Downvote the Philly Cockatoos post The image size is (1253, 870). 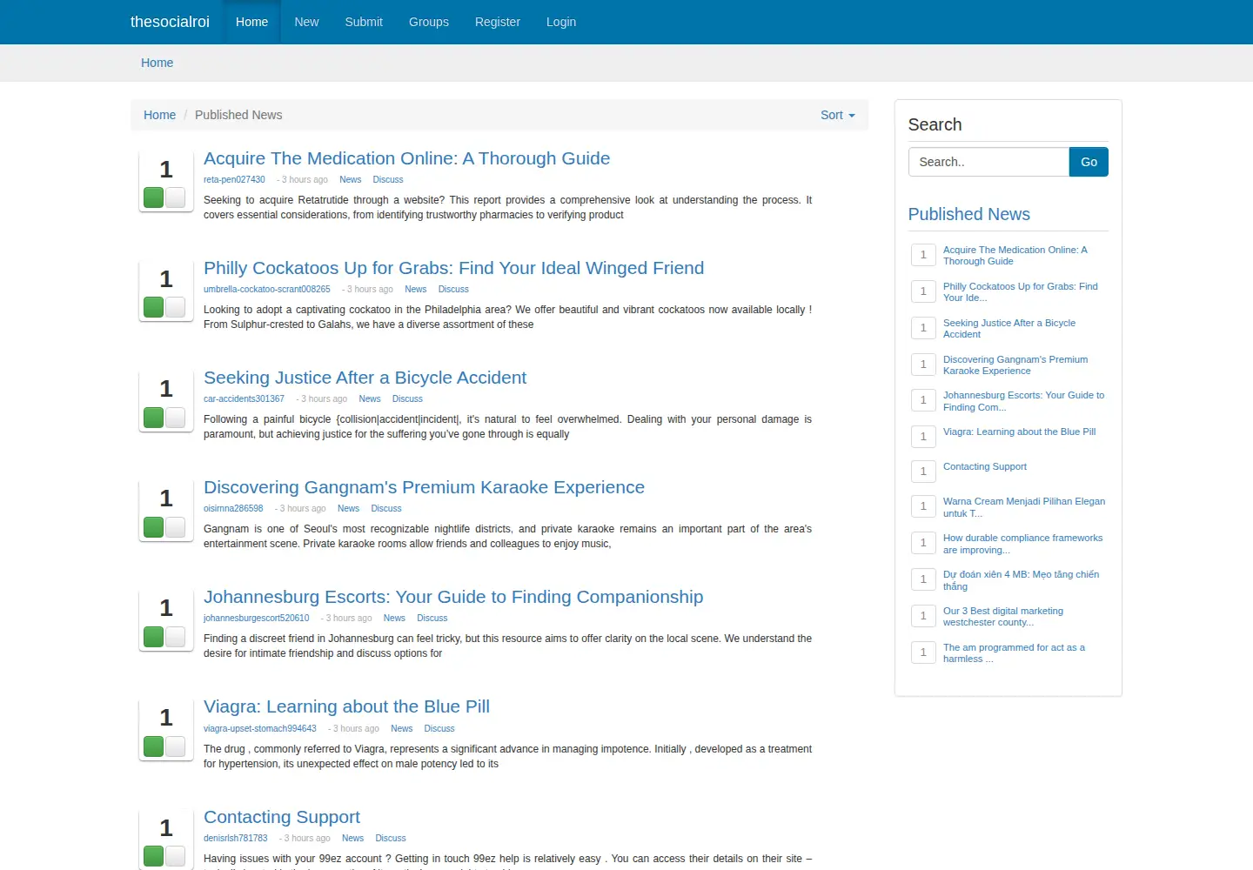tap(175, 307)
